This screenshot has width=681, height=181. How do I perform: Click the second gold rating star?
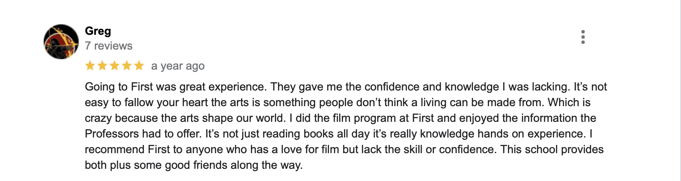click(x=102, y=66)
